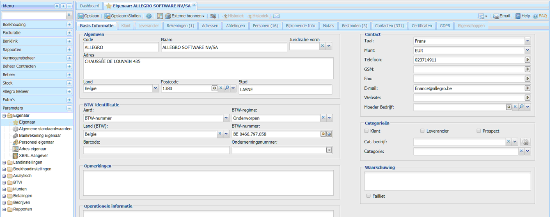Open the Bestanden (3) tab
This screenshot has height=217, width=550.
tap(354, 25)
